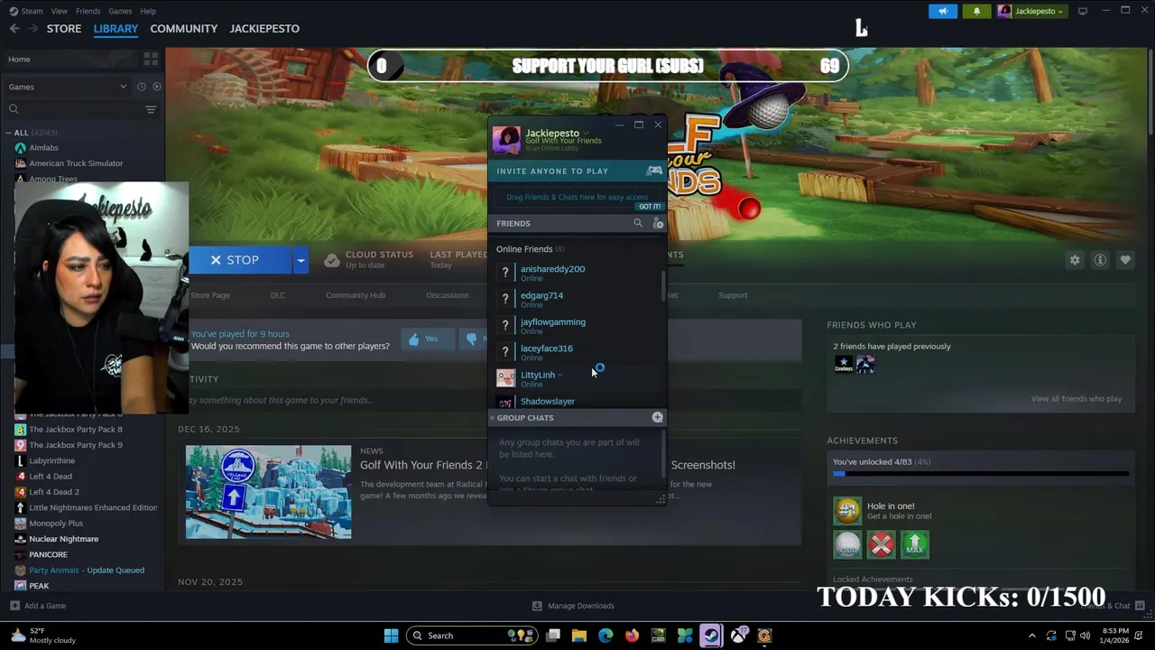The image size is (1155, 650).
Task: Open the COMMUNITY tab
Action: 183,29
